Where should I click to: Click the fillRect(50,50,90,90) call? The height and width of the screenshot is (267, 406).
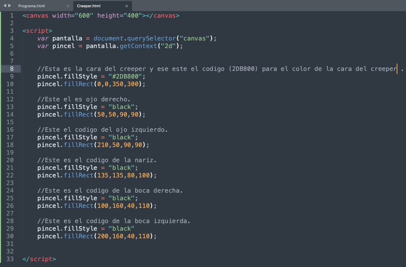point(105,114)
